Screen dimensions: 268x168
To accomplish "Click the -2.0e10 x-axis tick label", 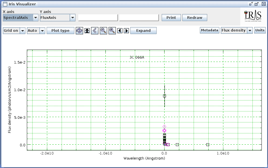I will [47, 153].
